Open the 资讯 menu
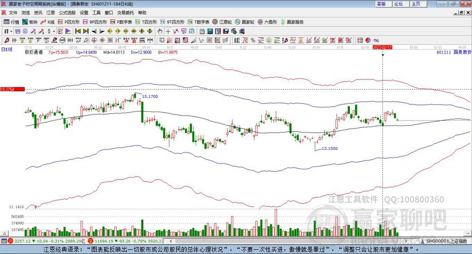 [38, 12]
